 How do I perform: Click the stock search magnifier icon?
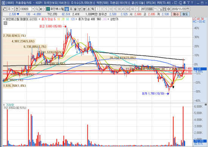pyautogui.click(x=37, y=9)
